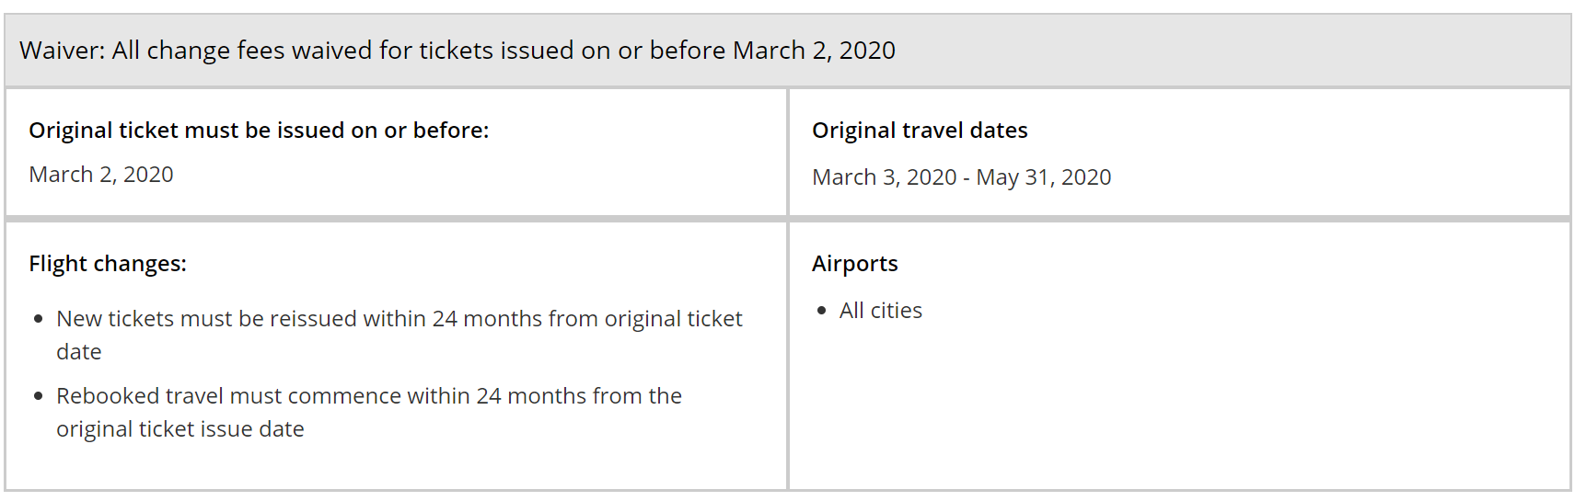
Task: Click "March 2, 2020" in the waiver header
Action: coord(814,51)
